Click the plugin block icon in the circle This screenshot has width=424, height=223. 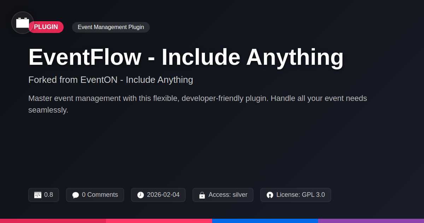23,23
